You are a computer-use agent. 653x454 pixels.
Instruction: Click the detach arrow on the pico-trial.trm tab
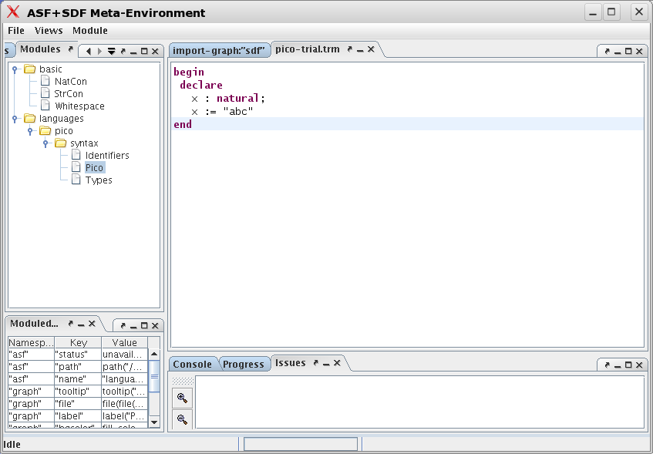pos(351,48)
